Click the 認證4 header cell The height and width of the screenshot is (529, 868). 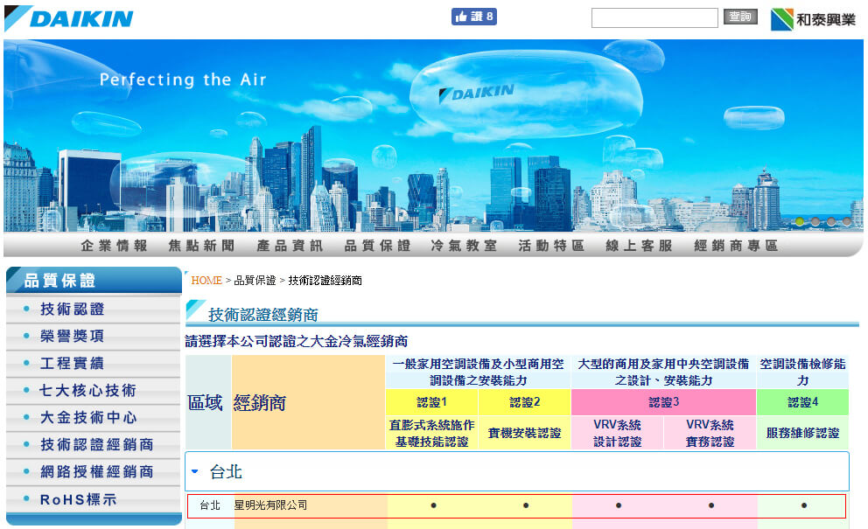click(802, 402)
